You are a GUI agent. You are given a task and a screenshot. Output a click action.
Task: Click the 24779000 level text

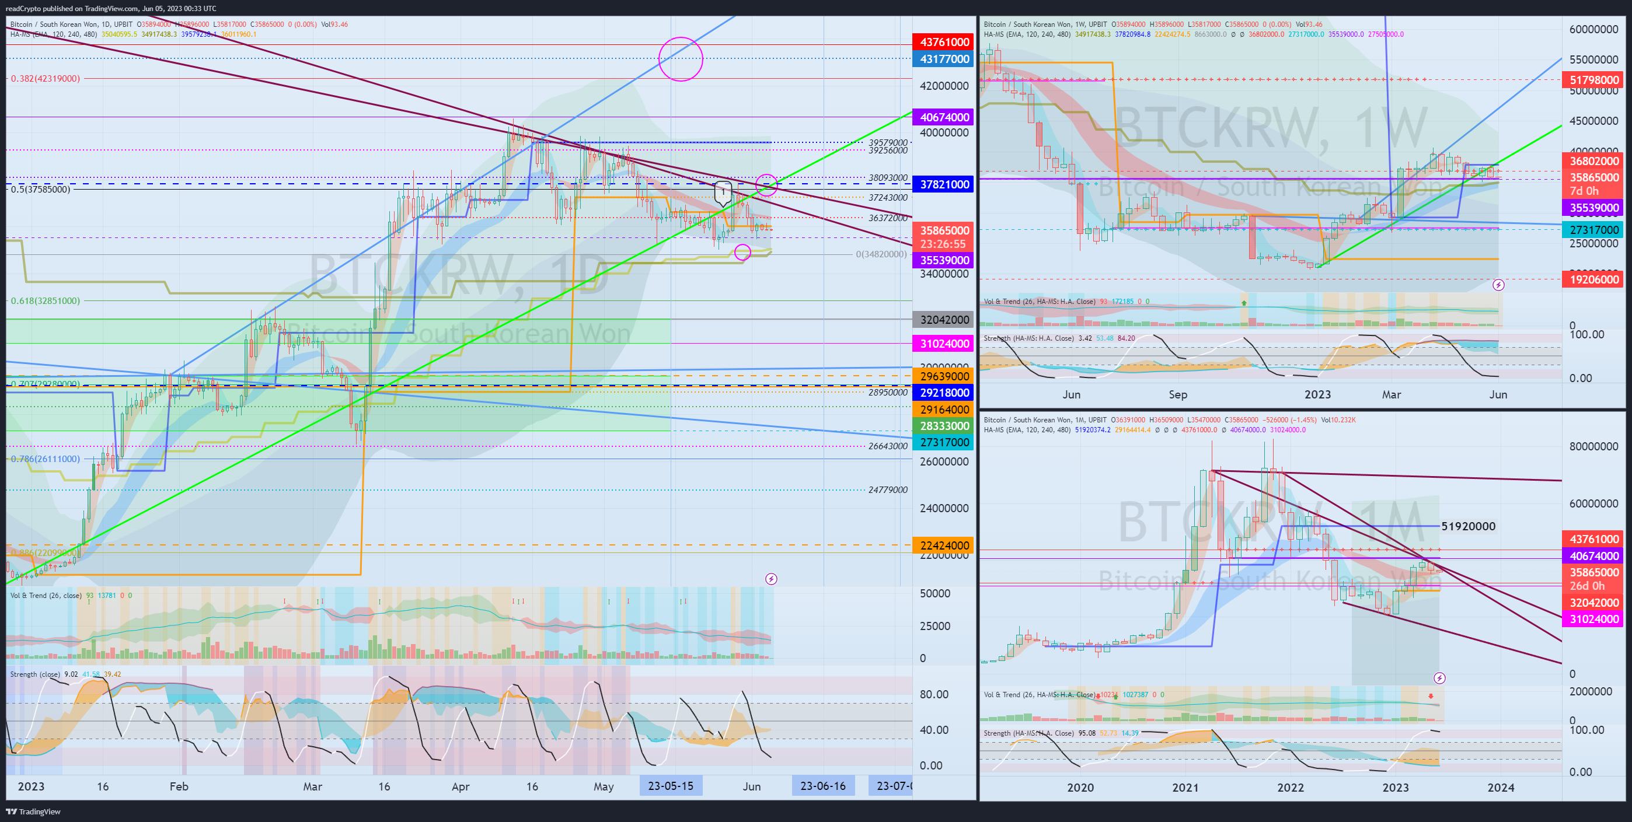(x=888, y=490)
